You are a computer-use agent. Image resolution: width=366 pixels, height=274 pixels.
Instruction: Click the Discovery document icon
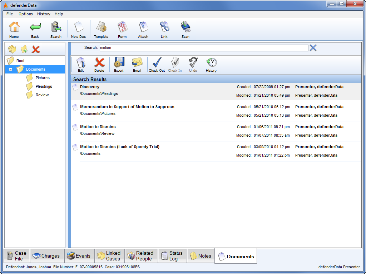[75, 87]
